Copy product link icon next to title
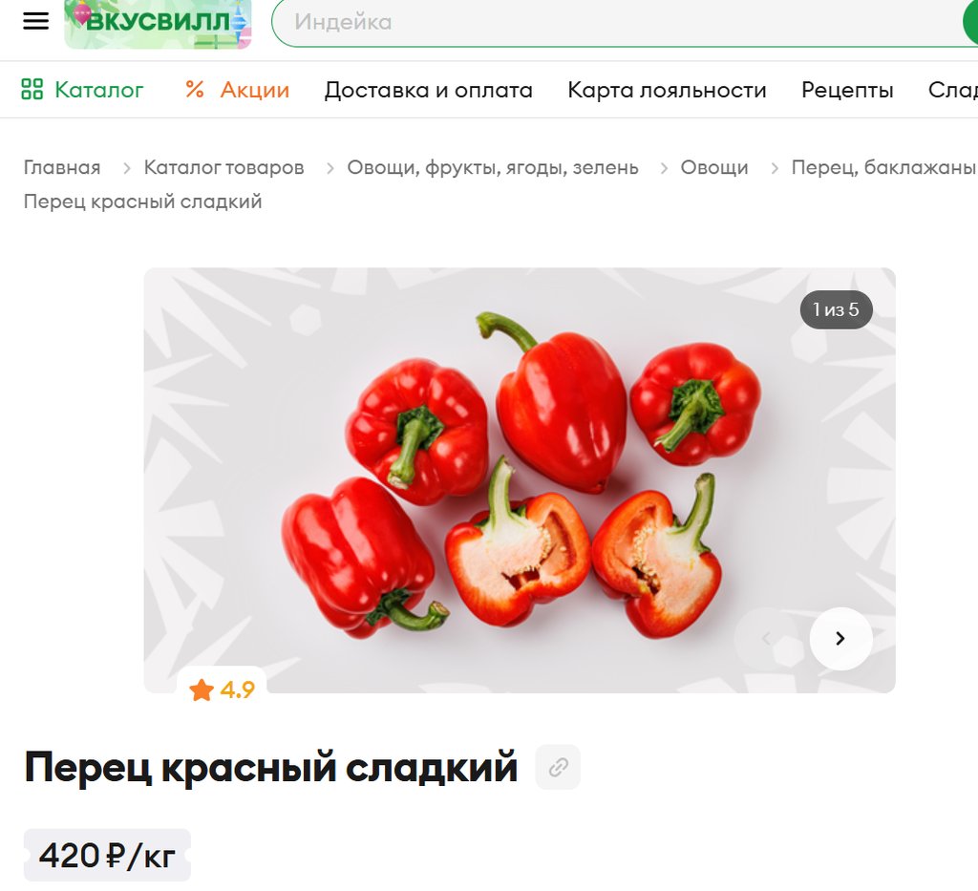The height and width of the screenshot is (891, 978). coord(558,767)
